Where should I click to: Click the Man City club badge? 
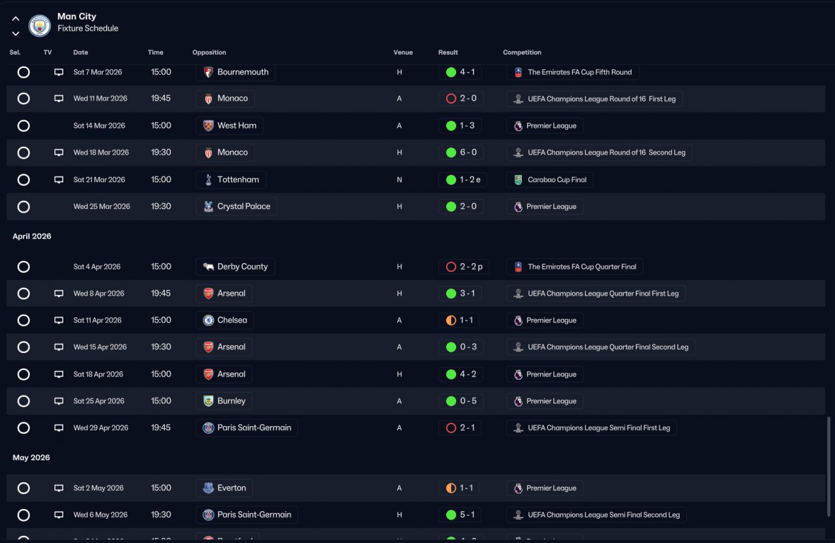pyautogui.click(x=40, y=26)
